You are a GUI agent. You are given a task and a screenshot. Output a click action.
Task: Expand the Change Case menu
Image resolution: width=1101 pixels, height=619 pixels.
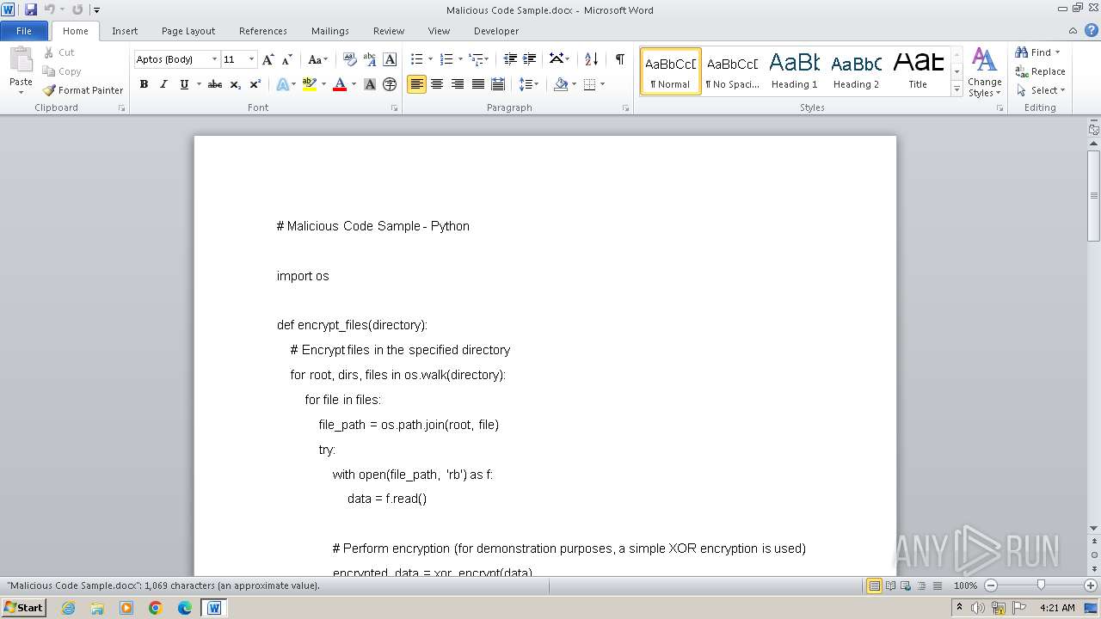click(x=317, y=59)
